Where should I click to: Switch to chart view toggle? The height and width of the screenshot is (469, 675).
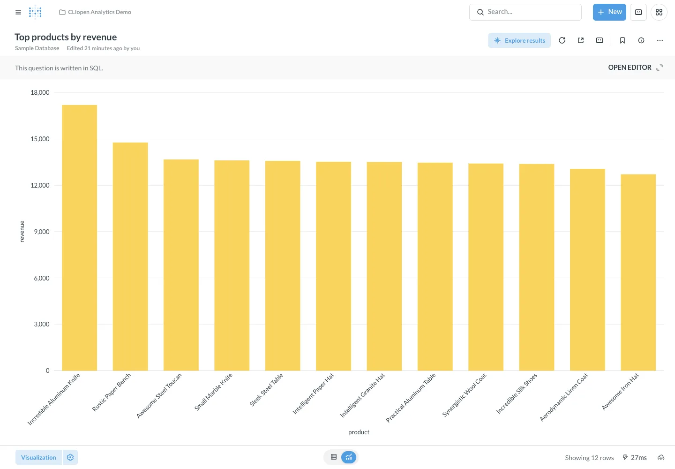[349, 457]
